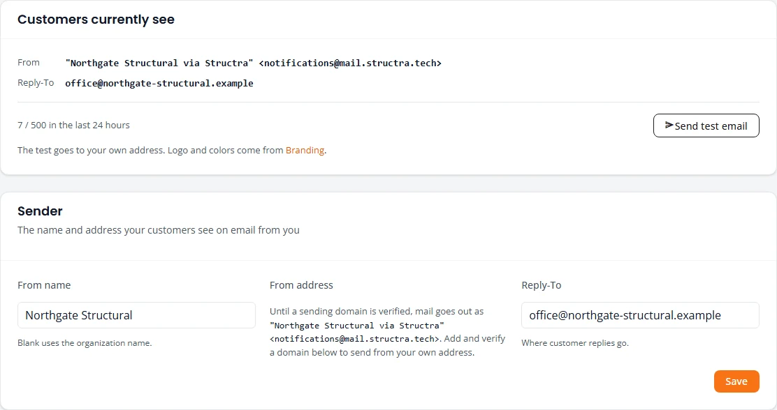Click the From address field label
This screenshot has height=410, width=777.
[x=301, y=285]
